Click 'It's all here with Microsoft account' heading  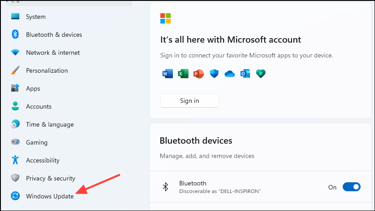pos(230,40)
